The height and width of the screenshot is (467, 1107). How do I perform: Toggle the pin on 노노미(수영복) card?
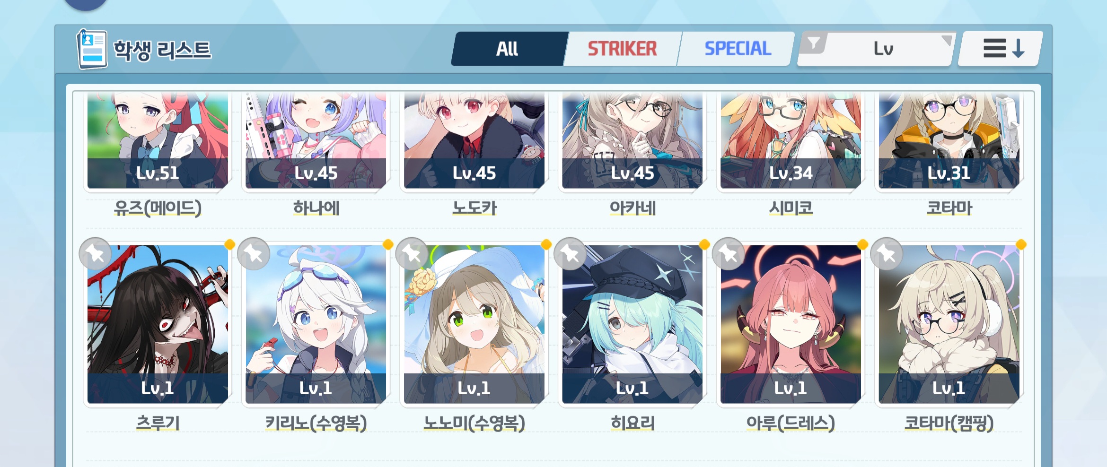[412, 254]
